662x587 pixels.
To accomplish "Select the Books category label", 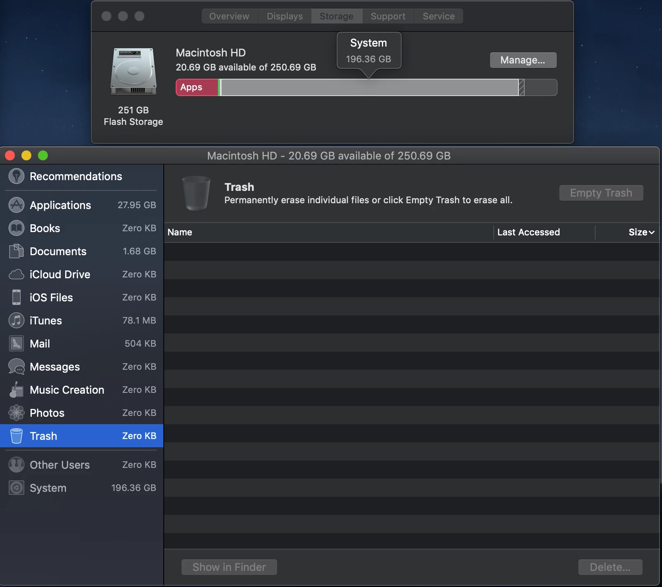I will 45,228.
